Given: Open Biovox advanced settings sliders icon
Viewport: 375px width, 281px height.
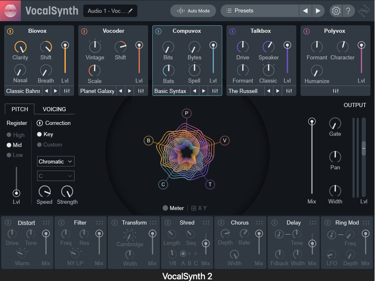Looking at the screenshot, I should click(x=67, y=91).
